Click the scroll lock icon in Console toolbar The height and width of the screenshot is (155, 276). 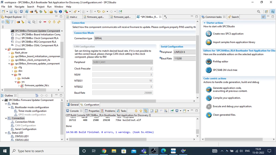pos(156,111)
